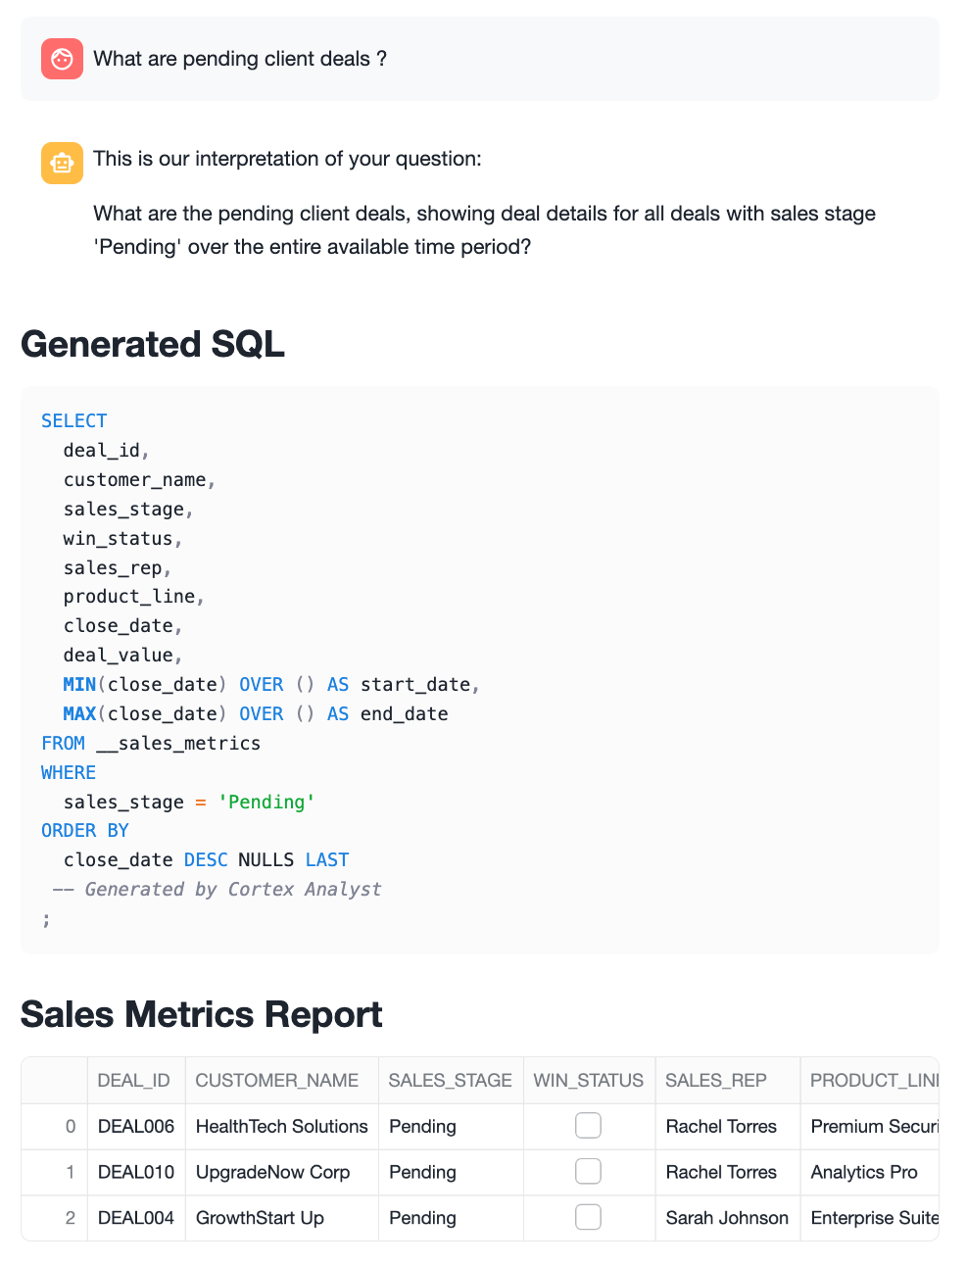Click the Enterprise Suite product cell
The width and height of the screenshot is (966, 1266).
pos(874,1218)
